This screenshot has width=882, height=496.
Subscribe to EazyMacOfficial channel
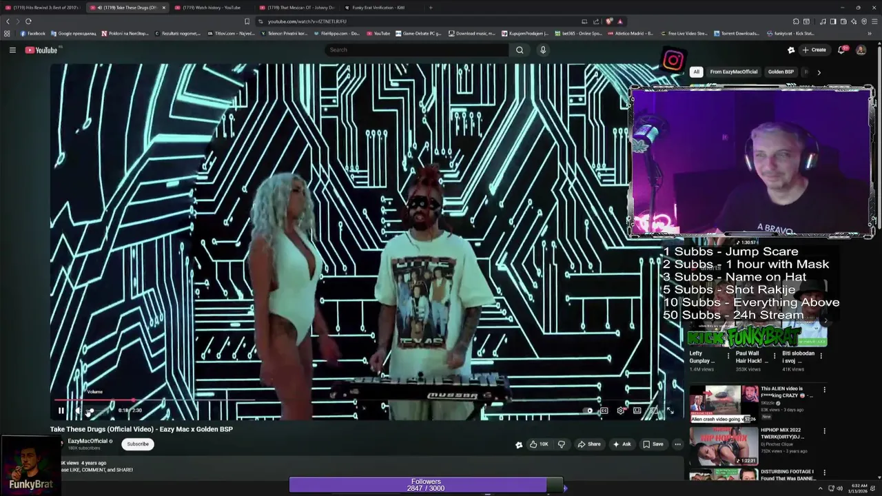138,444
